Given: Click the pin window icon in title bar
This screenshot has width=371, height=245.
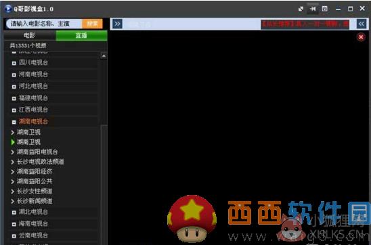Looking at the screenshot, I should coord(313,9).
